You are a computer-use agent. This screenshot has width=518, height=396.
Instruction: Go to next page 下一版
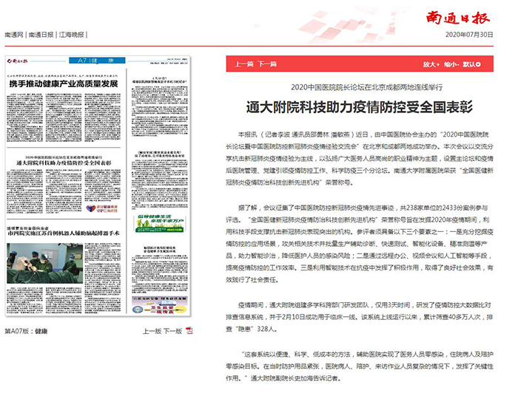click(x=172, y=331)
